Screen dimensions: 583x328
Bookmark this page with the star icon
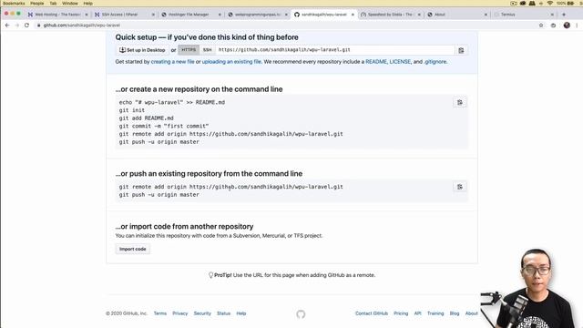541,26
